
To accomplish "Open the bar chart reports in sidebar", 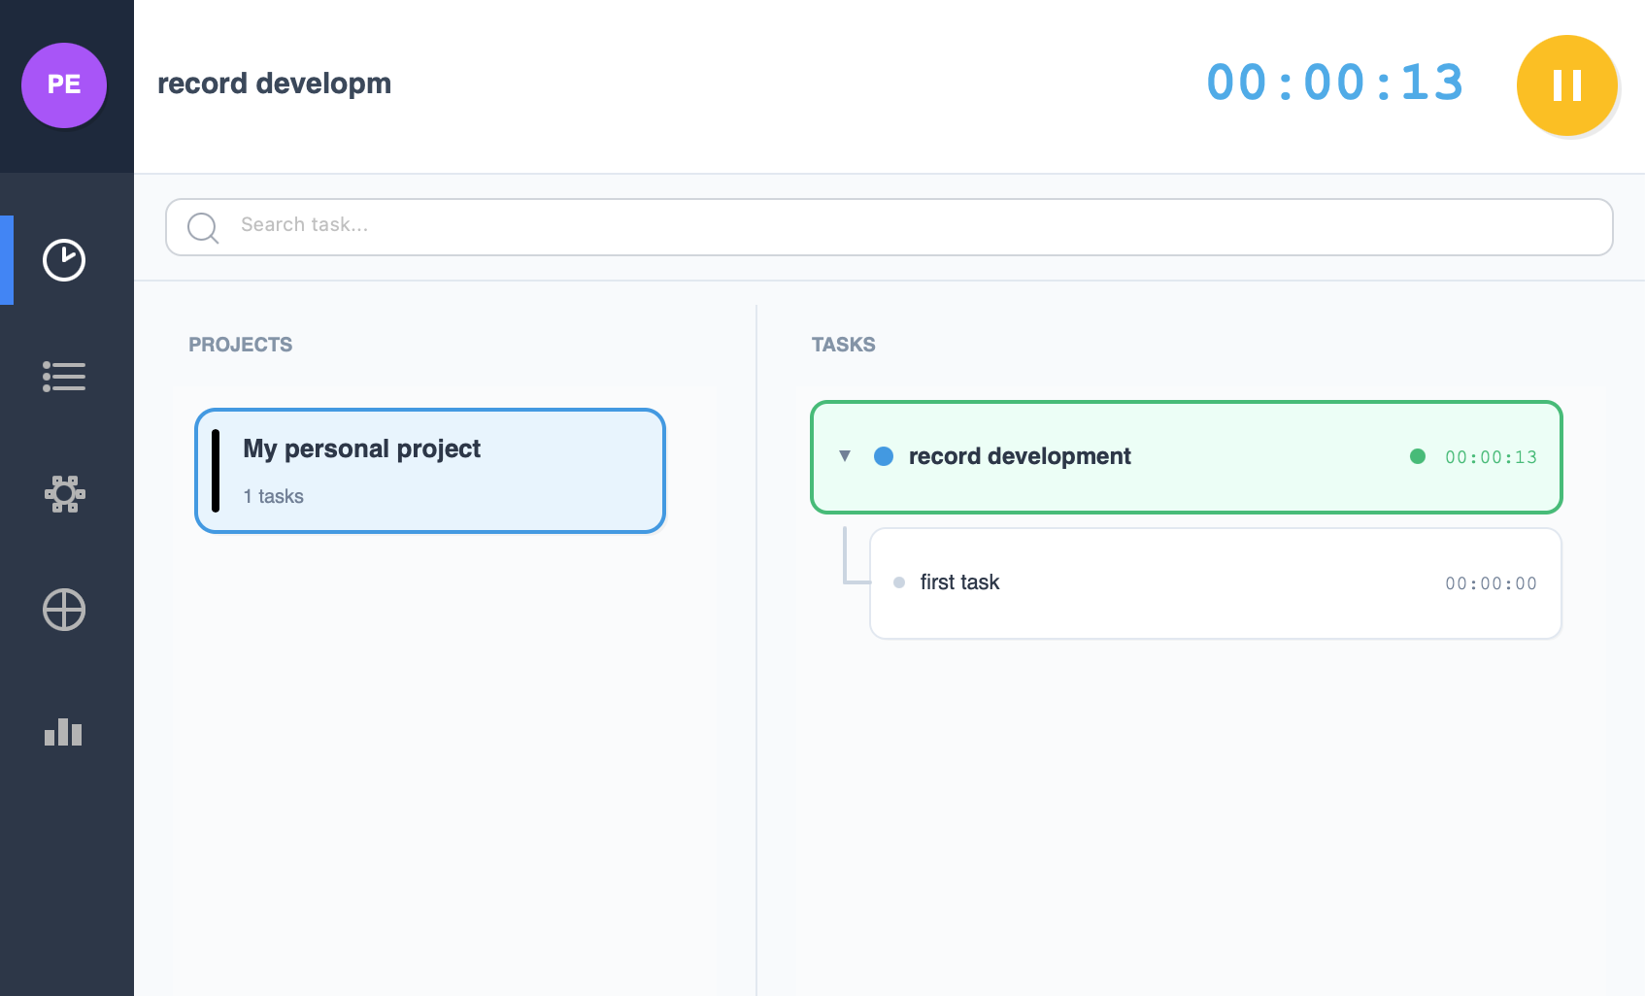I will pos(63,732).
